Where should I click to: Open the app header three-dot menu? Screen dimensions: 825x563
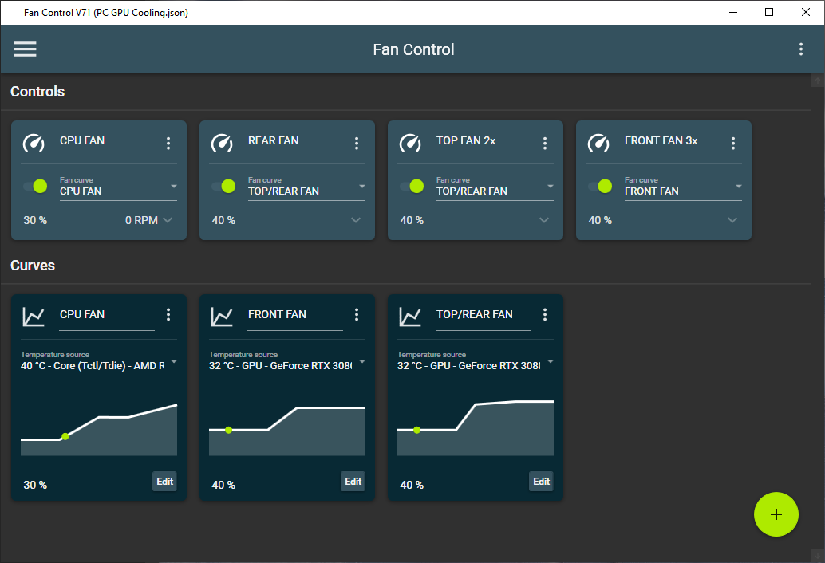[x=801, y=49]
